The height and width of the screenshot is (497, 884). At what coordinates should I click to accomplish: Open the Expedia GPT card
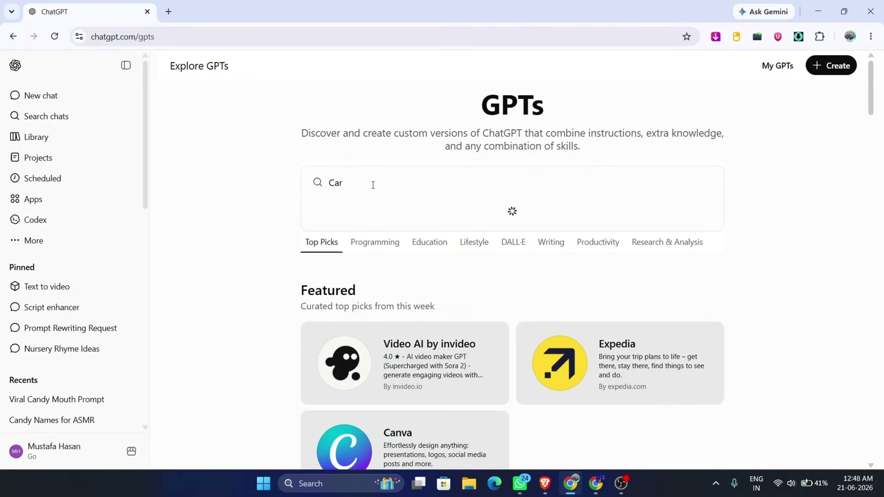tap(620, 363)
